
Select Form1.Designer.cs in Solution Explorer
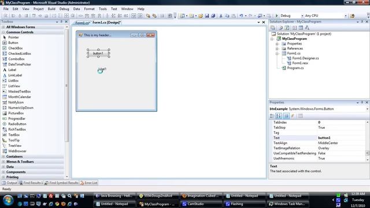click(306, 58)
